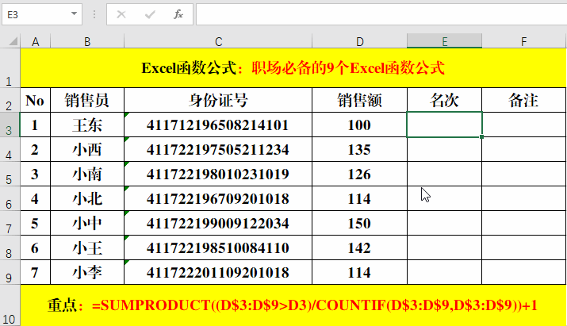Viewport: 567px width, 326px height.
Task: Click the 'No' header cell
Action: coord(36,100)
